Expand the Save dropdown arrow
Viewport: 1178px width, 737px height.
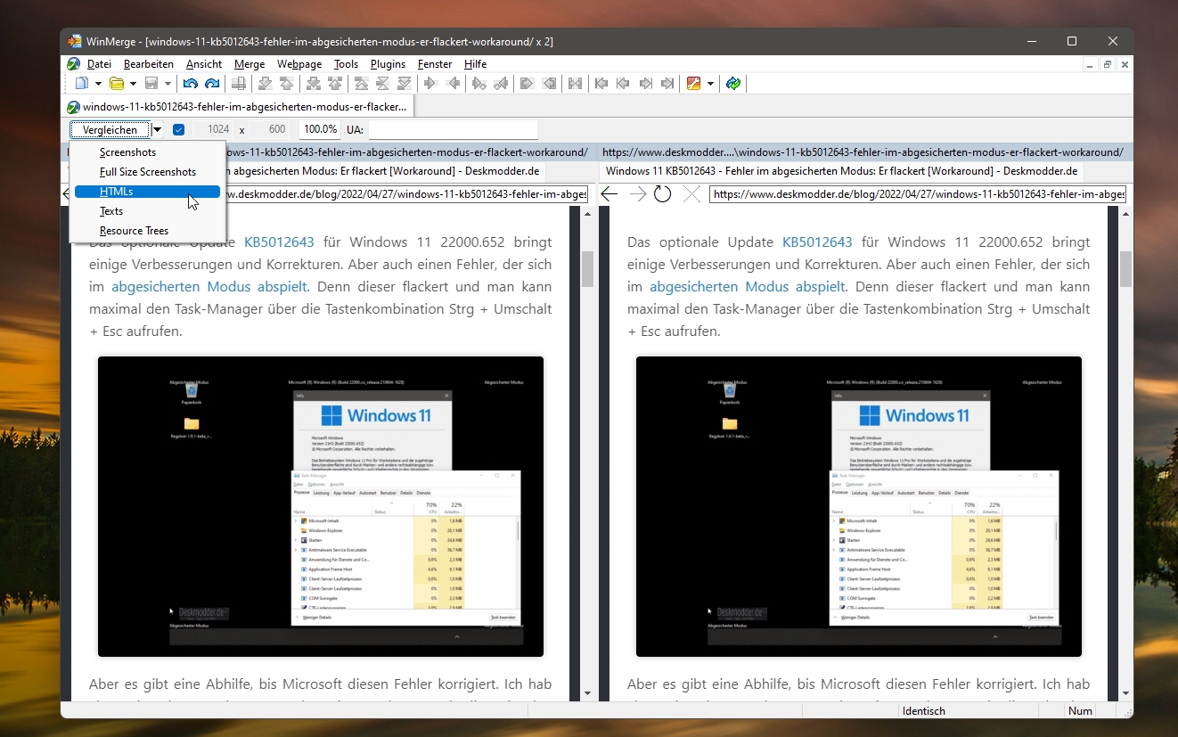[x=168, y=84]
